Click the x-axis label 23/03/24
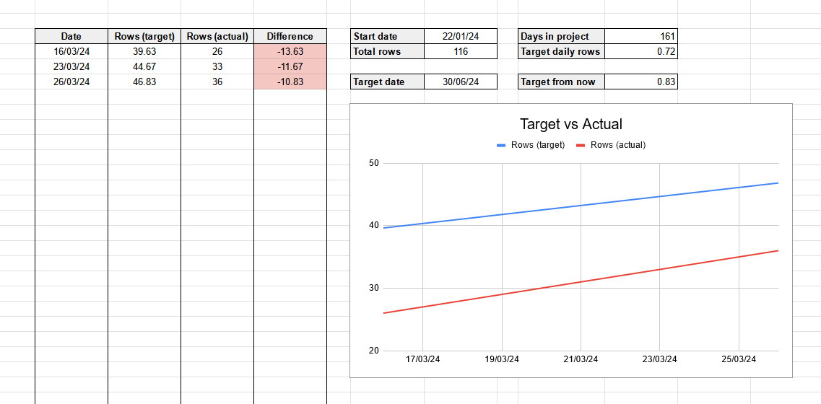 pyautogui.click(x=660, y=359)
